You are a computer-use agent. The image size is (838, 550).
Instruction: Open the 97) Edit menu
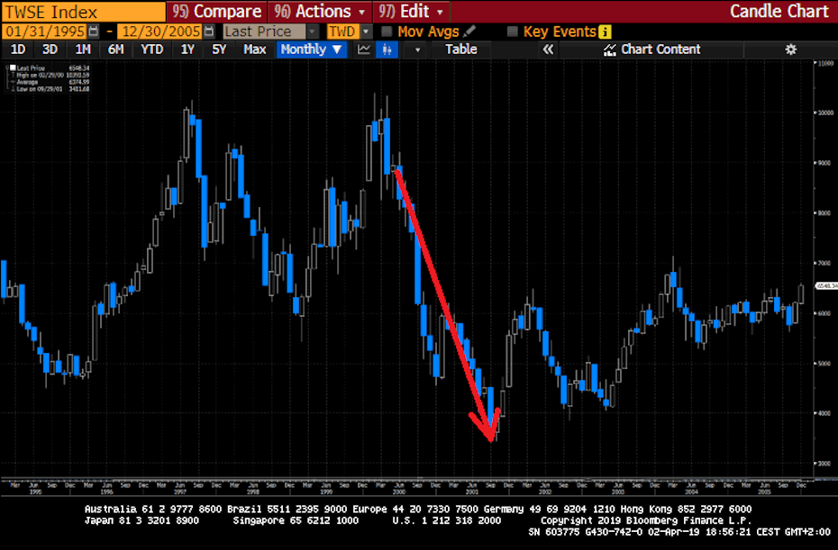coord(412,11)
